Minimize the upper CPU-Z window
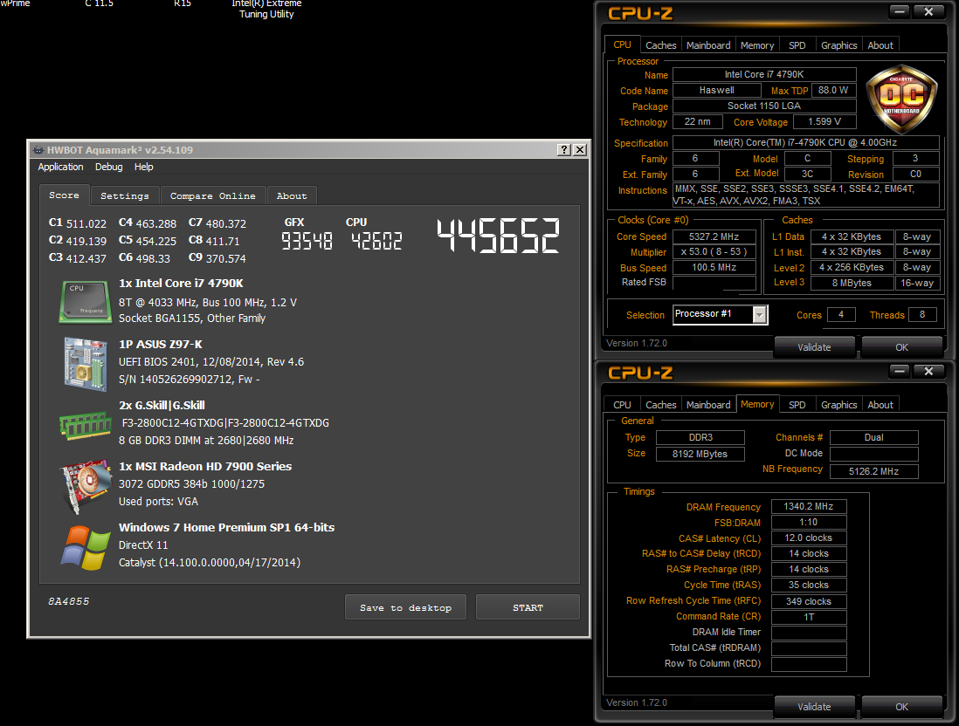 click(x=899, y=11)
